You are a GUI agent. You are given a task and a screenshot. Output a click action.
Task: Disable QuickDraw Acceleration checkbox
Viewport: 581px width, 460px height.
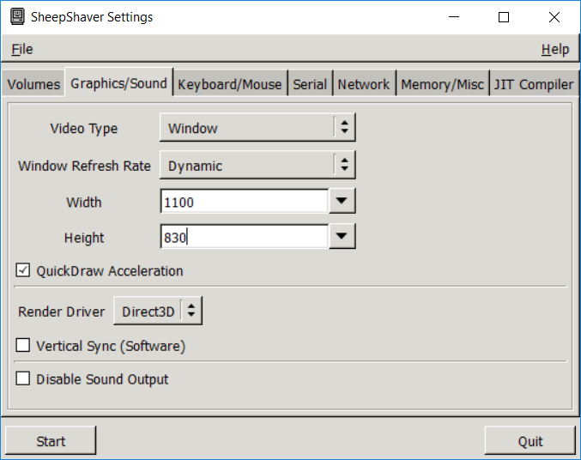pos(23,271)
